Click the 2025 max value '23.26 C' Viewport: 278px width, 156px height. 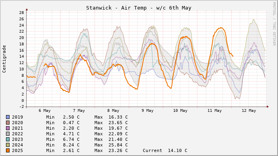[118, 150]
